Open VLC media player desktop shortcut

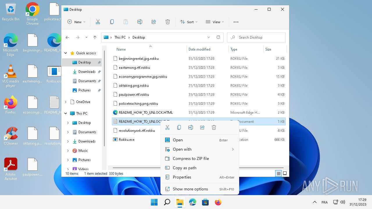10,76
